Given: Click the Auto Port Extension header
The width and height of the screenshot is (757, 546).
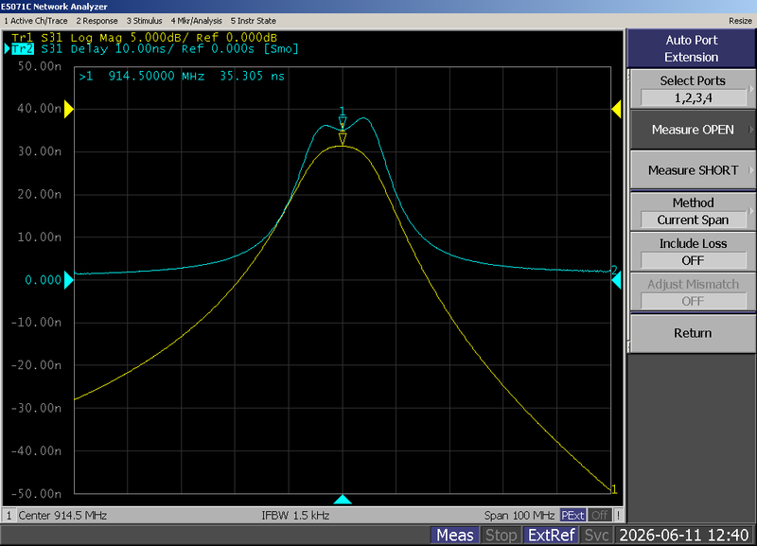Looking at the screenshot, I should pos(692,48).
